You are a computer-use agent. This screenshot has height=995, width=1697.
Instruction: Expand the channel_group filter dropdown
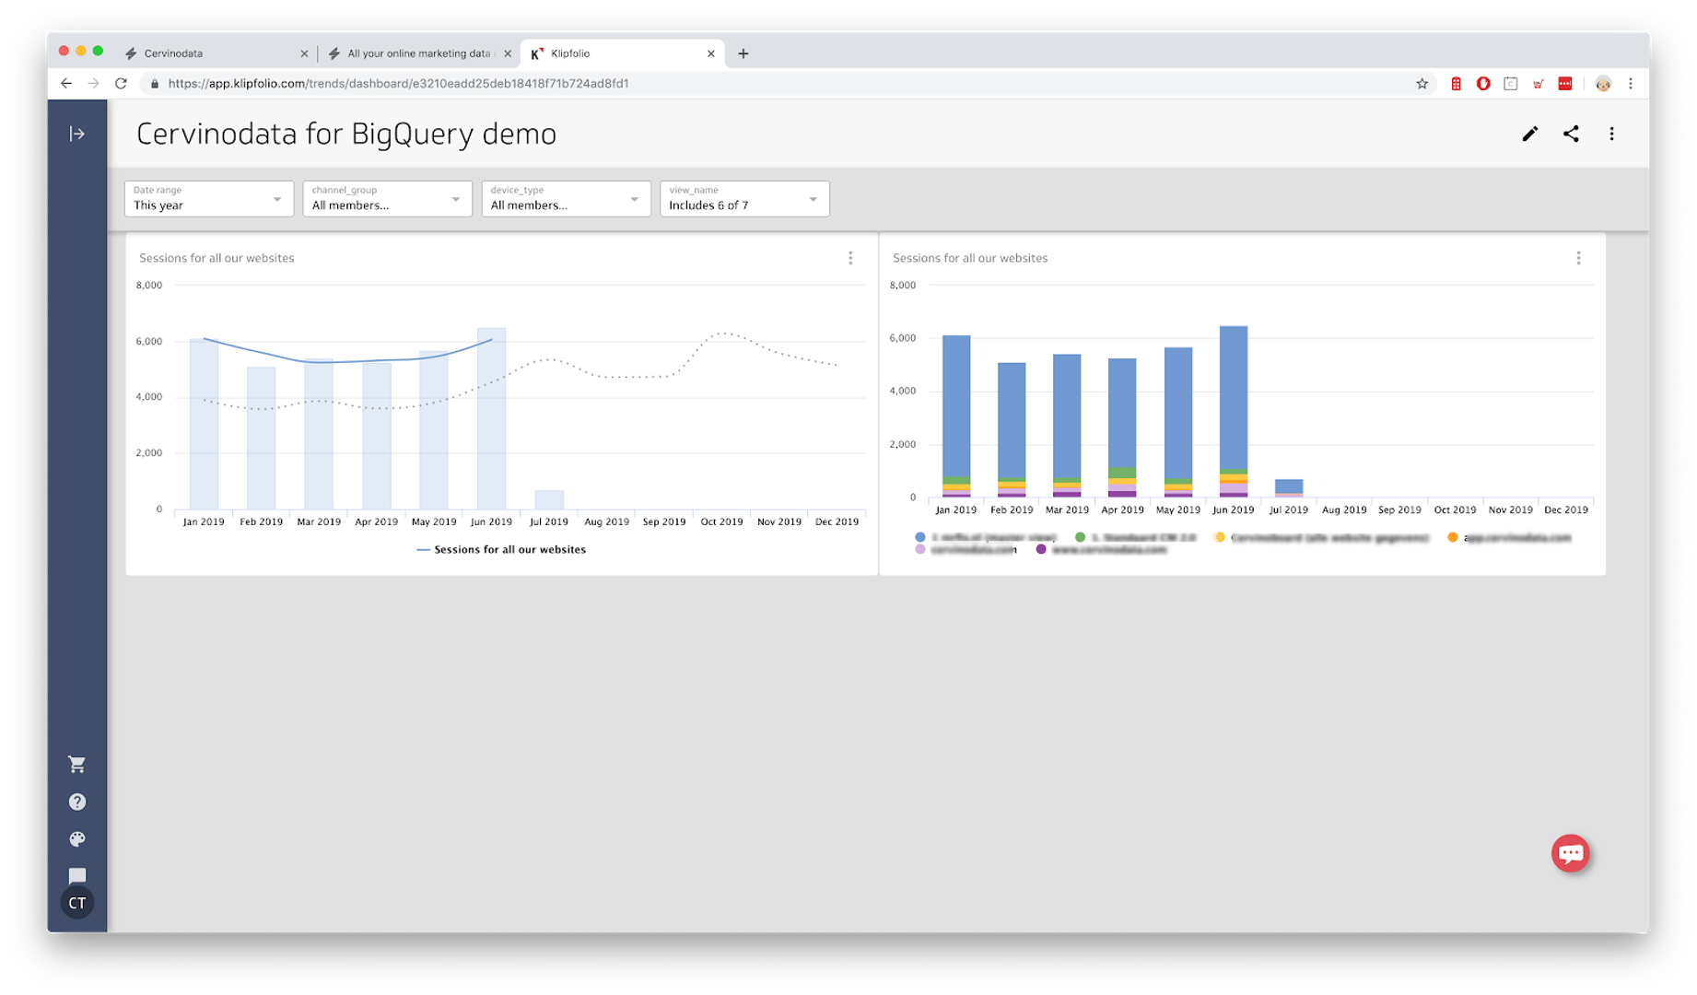[x=387, y=199]
